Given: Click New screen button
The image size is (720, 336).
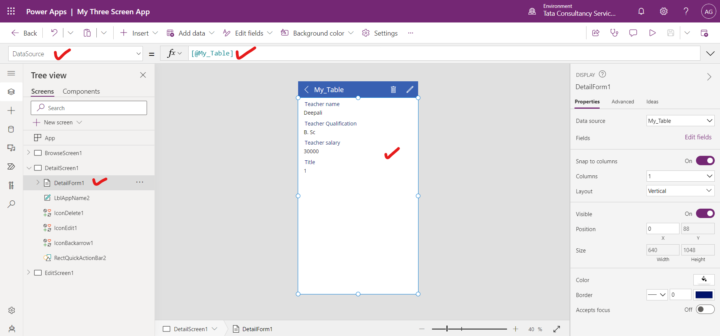Looking at the screenshot, I should 57,122.
